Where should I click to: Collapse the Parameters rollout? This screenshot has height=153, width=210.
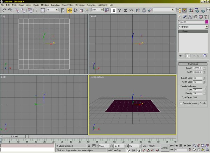[193, 64]
